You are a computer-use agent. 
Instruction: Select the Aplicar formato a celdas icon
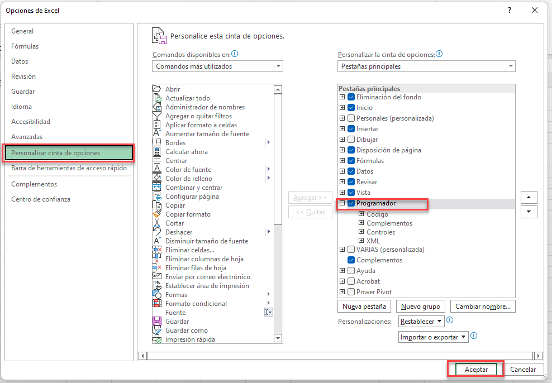pyautogui.click(x=156, y=125)
